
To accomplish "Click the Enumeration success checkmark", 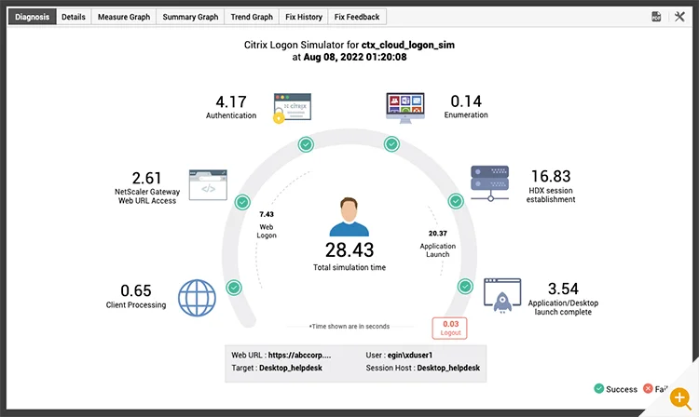I will tap(391, 144).
